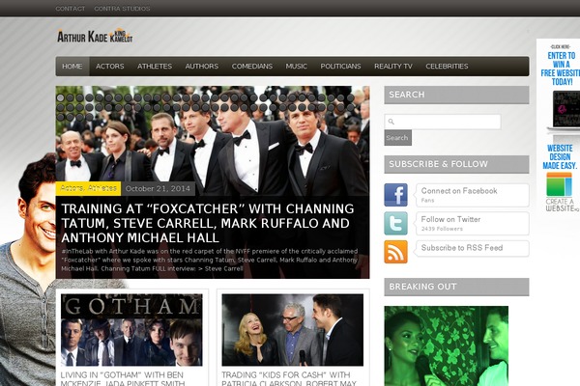Click the laptop image in the side ad
Viewport: 580px width, 386px height.
(x=565, y=110)
